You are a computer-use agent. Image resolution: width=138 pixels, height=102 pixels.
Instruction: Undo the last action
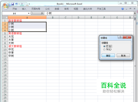[17, 4]
